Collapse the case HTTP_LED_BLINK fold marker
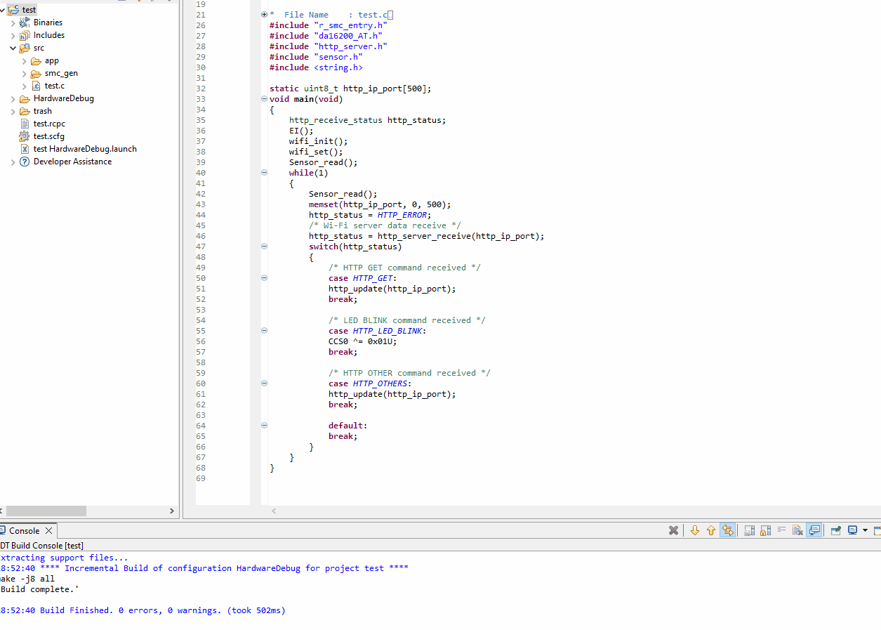881x630 pixels. coord(264,331)
